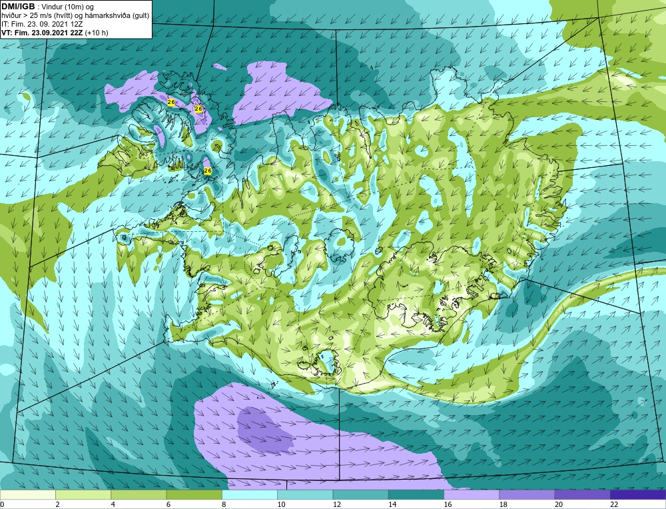Pick the light lavender 16–18 m/s swatch
666x509 pixels.
click(472, 494)
